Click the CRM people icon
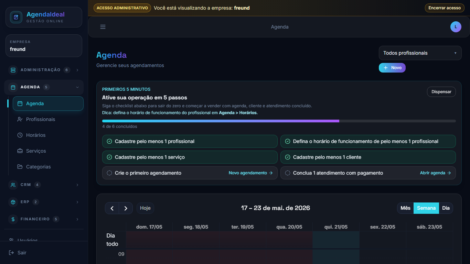Image resolution: width=470 pixels, height=264 pixels. click(13, 185)
